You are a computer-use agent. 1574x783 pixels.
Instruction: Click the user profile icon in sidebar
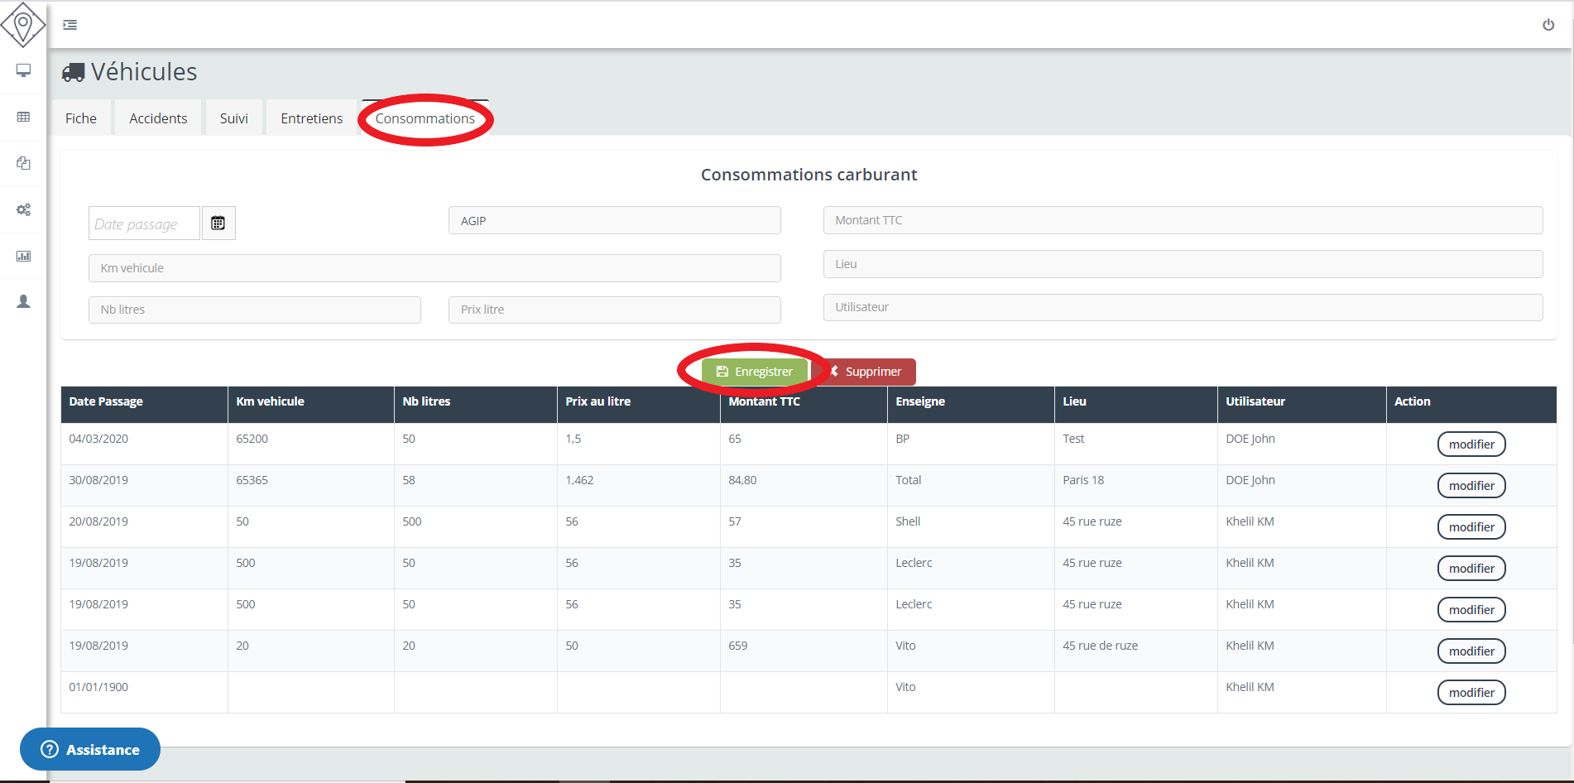pyautogui.click(x=23, y=301)
